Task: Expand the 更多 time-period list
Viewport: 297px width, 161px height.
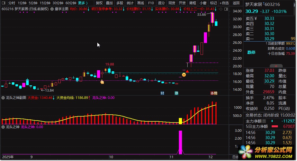Action: tap(83, 3)
